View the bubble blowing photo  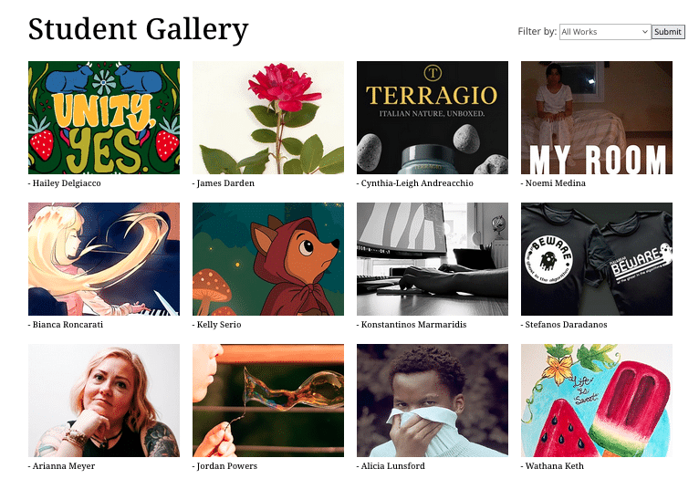click(268, 401)
